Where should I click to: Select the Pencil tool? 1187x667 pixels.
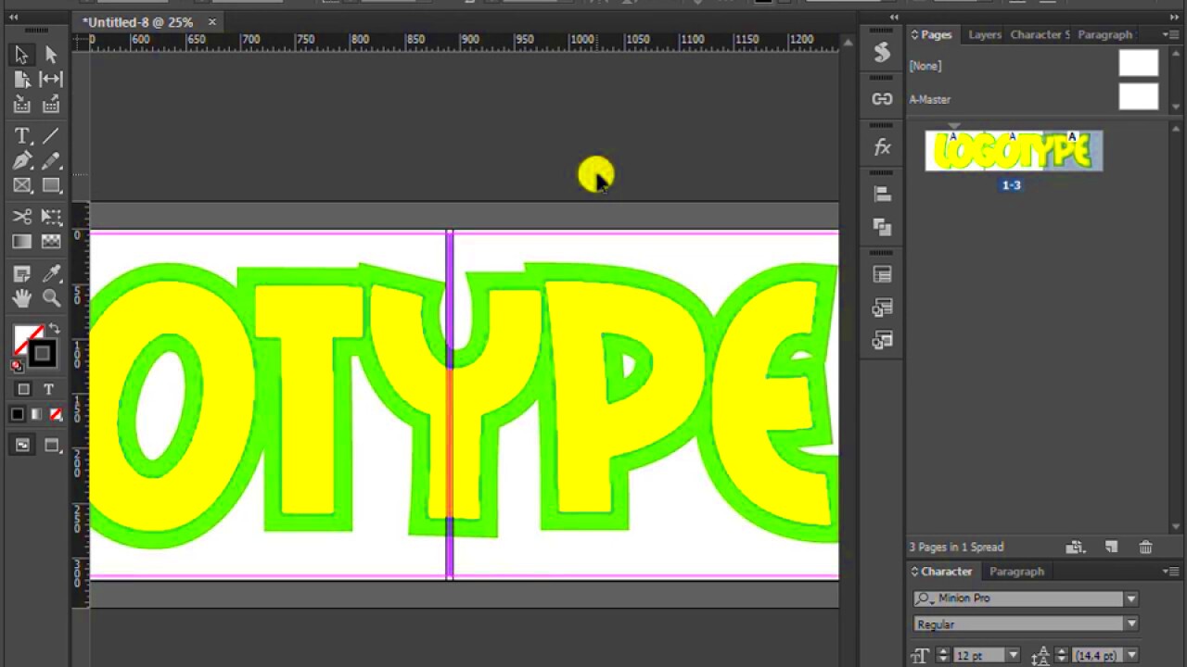click(x=51, y=161)
